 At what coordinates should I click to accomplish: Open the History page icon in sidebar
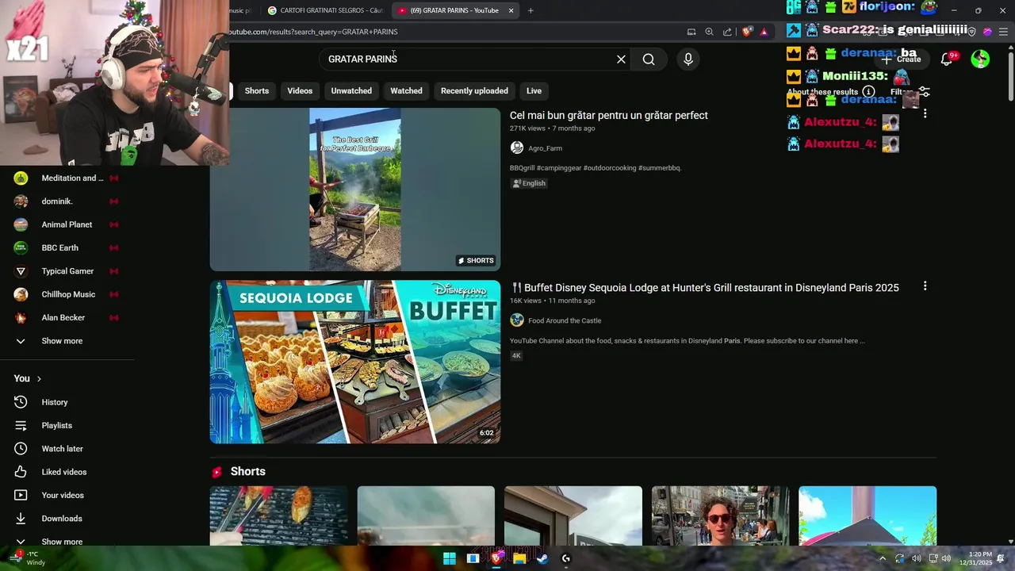coord(21,402)
